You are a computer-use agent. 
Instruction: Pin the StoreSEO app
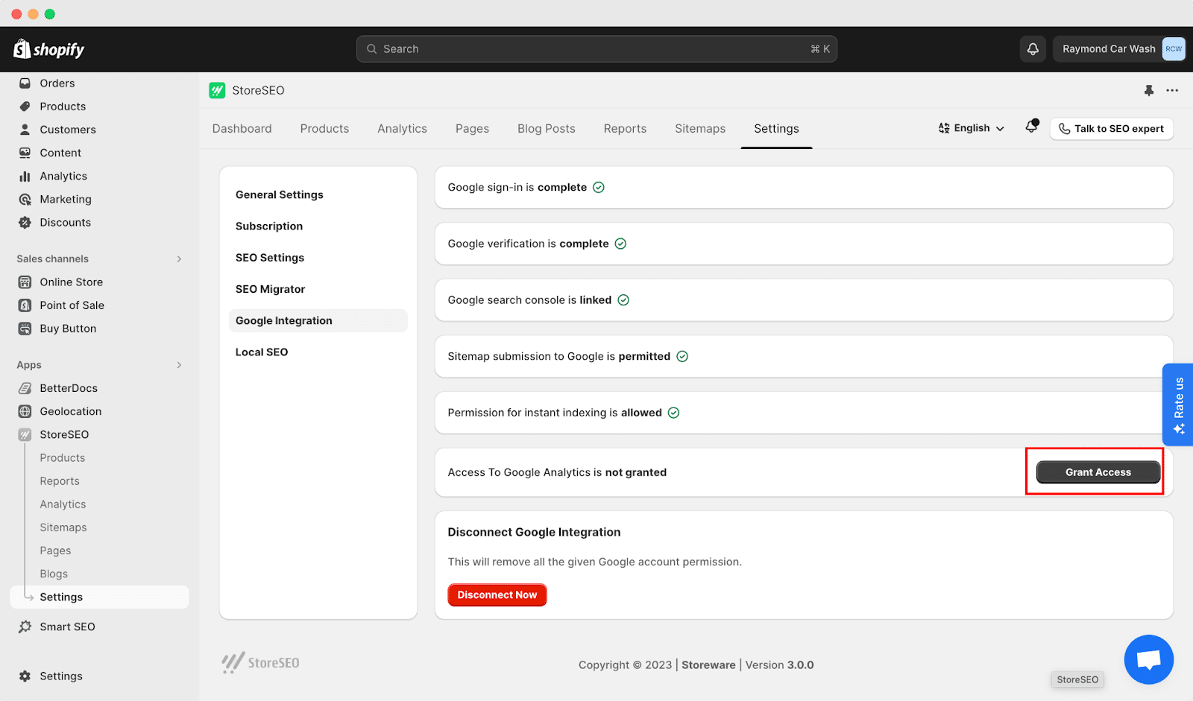pos(1148,90)
